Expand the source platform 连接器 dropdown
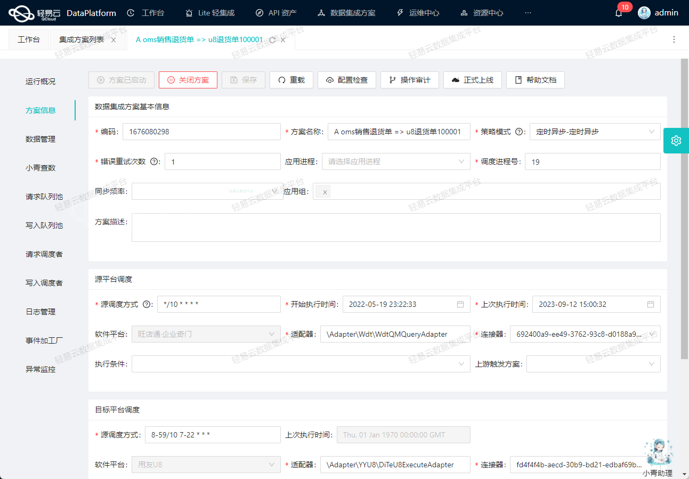The image size is (689, 479). click(585, 334)
